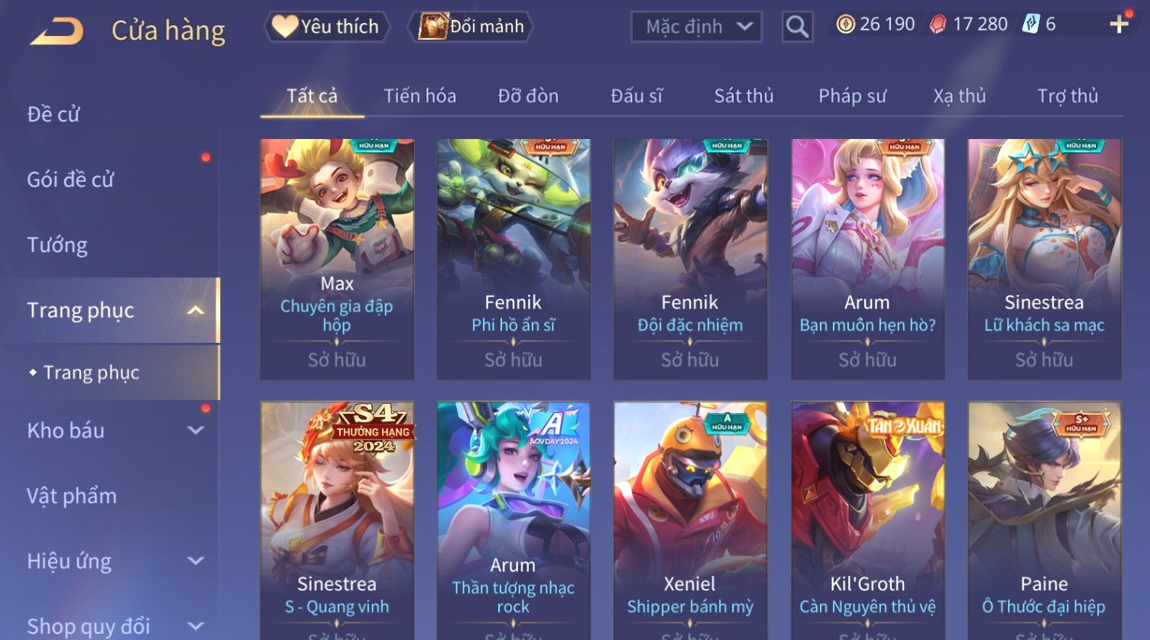Click the red gem currency icon
Screen dimensions: 1150x640
click(938, 24)
